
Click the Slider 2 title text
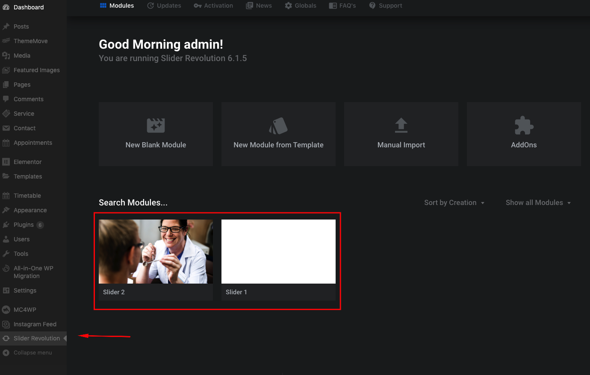click(114, 292)
